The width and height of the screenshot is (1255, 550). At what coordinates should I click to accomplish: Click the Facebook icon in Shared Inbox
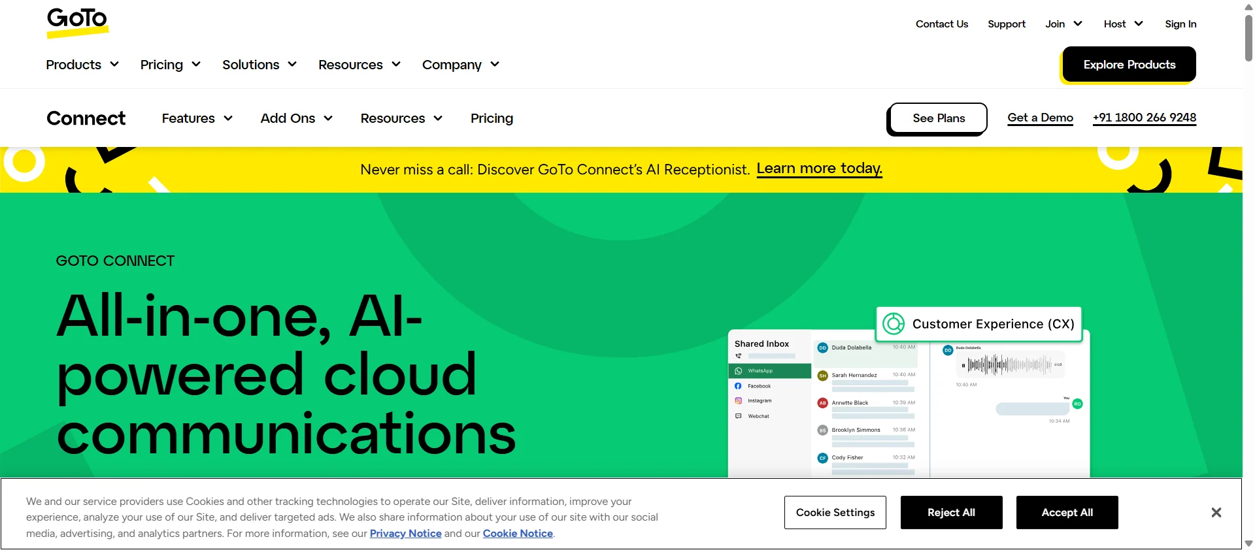coord(738,386)
